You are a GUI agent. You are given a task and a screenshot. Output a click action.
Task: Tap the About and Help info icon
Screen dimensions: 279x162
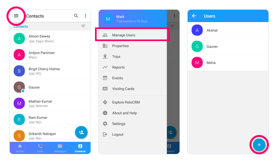tap(105, 113)
